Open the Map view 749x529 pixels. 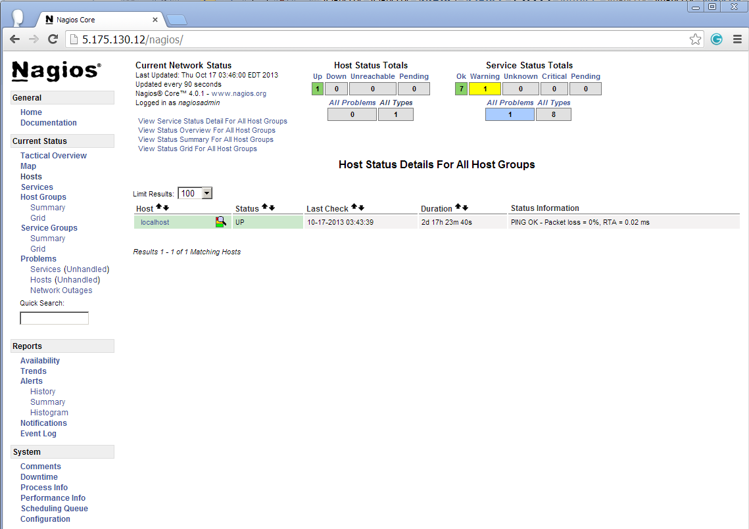tap(28, 166)
